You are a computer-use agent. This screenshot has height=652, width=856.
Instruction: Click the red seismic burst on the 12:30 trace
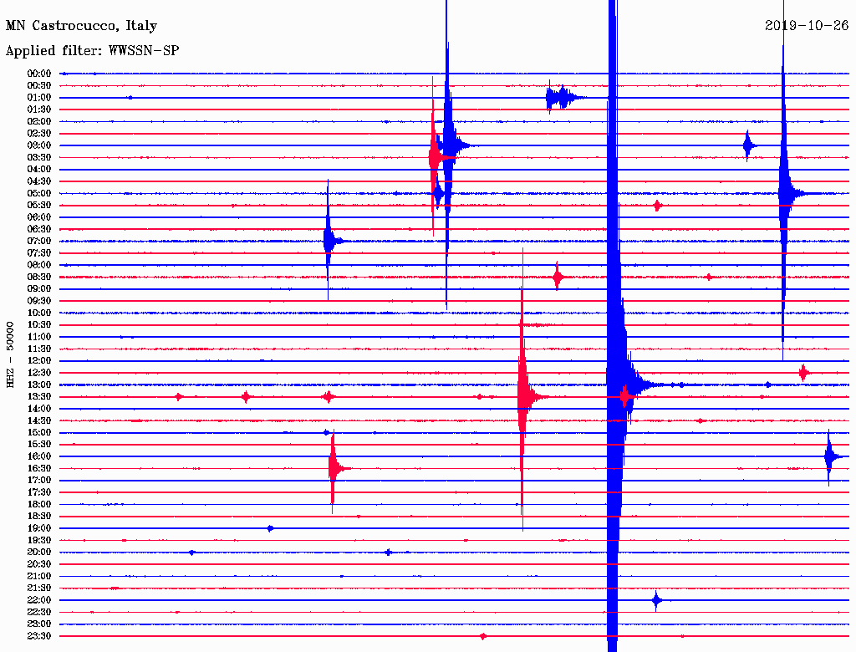[x=803, y=373]
